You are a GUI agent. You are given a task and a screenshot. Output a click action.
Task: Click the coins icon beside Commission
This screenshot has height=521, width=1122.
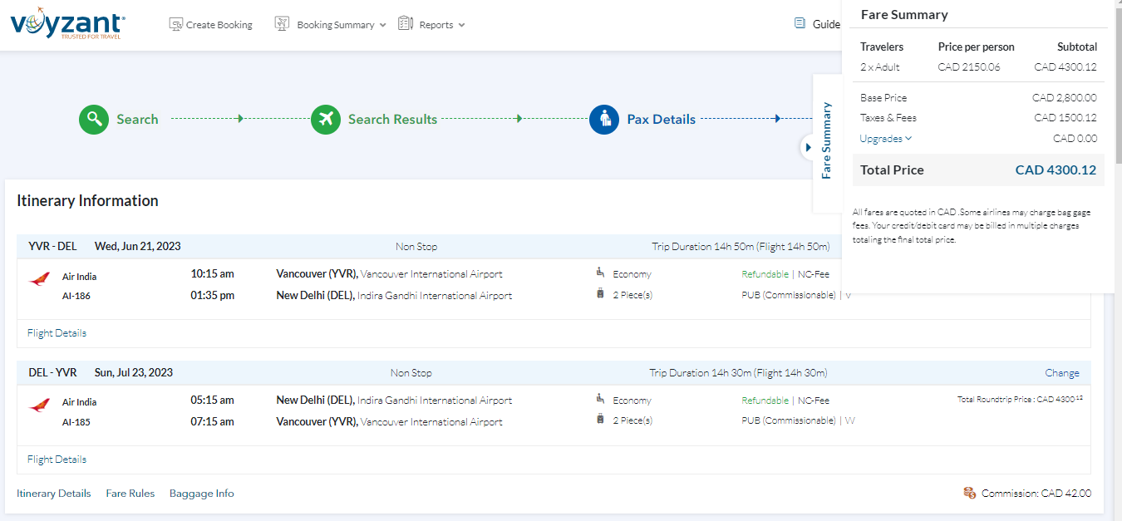point(969,493)
